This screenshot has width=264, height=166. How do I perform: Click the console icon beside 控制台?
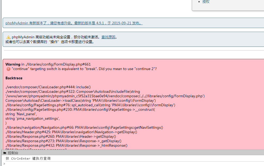click(x=5, y=153)
